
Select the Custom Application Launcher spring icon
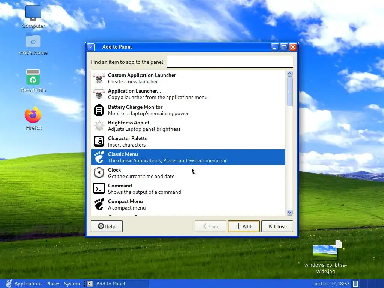99,78
